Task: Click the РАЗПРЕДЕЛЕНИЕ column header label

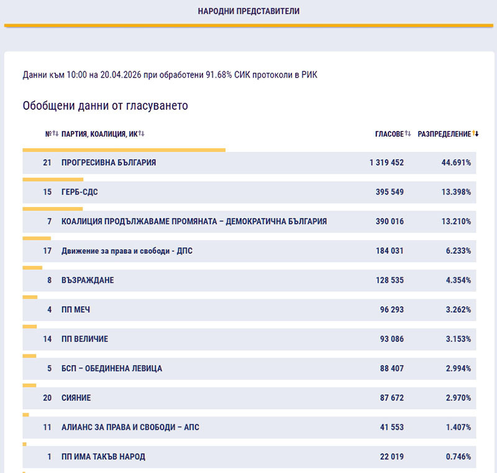Action: pyautogui.click(x=444, y=133)
